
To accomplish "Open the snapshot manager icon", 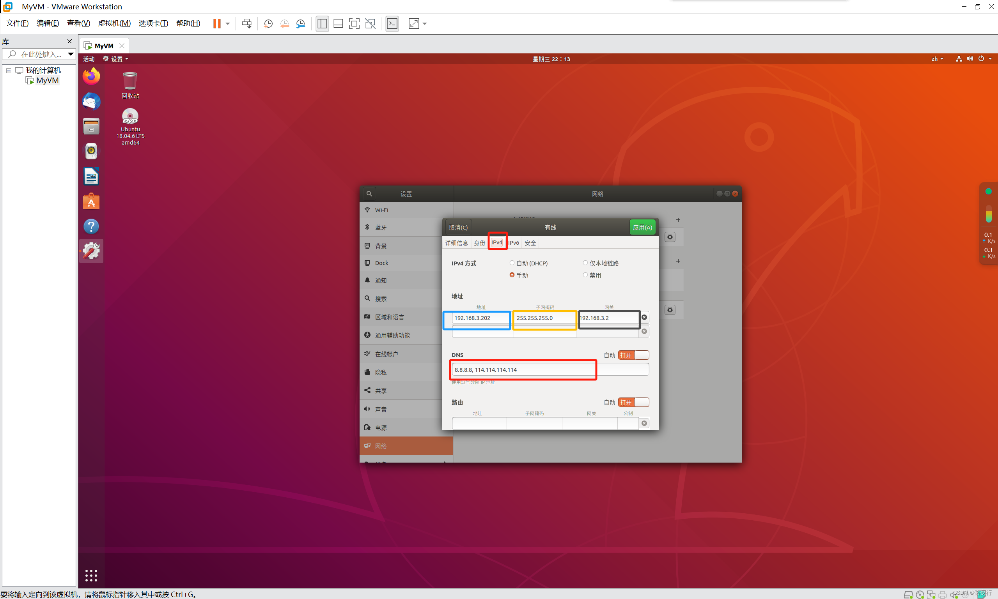I will [x=300, y=23].
